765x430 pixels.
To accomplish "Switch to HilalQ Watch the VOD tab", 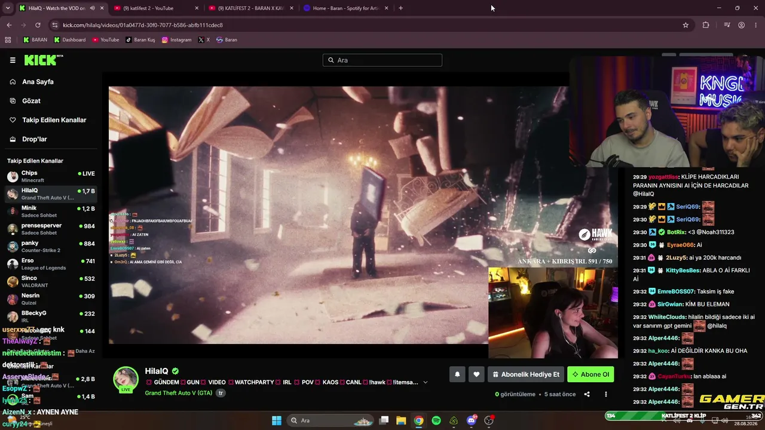I will (x=61, y=8).
